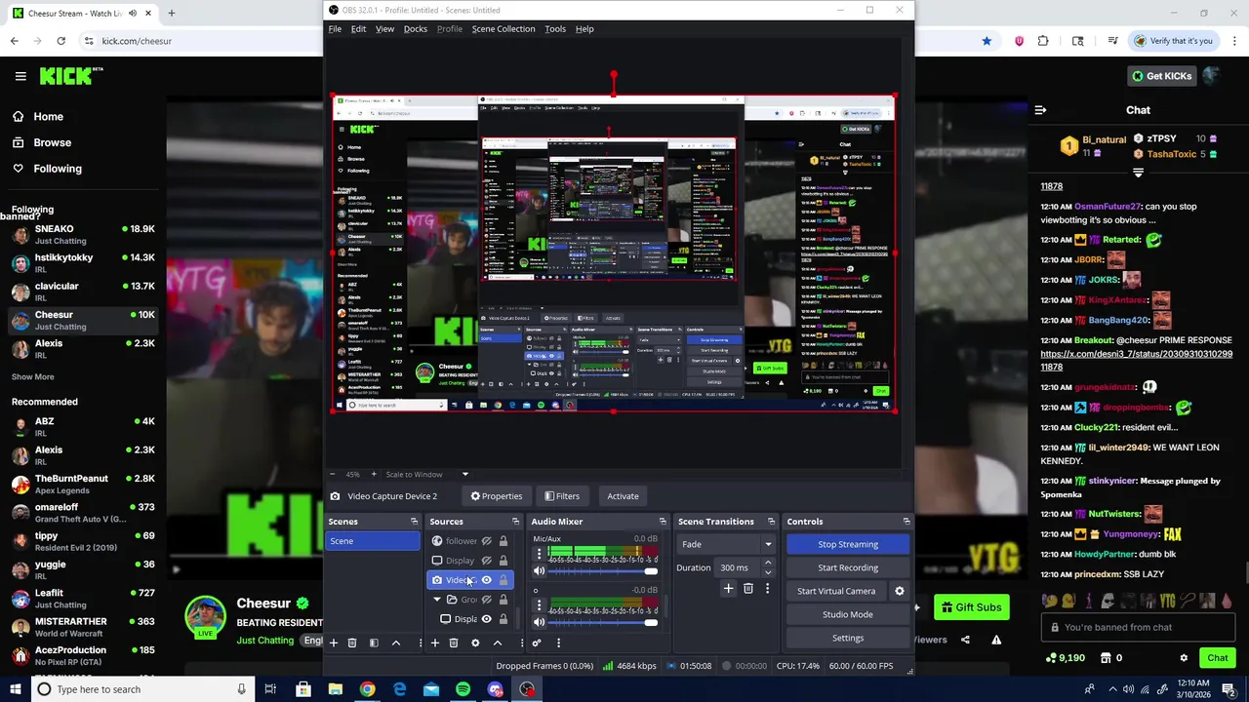Open Task View in Windows taskbar

coord(270,689)
